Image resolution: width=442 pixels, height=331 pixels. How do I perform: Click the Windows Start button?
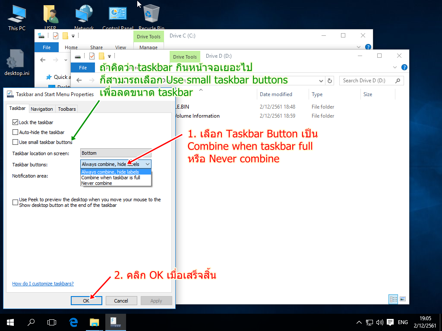pos(10,322)
